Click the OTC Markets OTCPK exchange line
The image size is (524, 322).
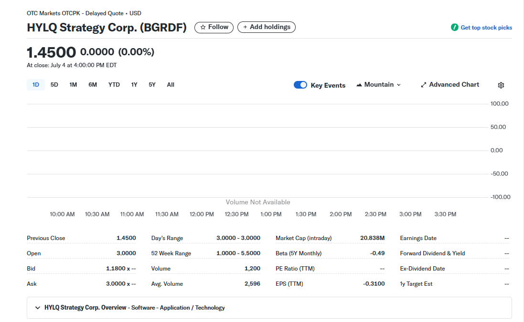tap(84, 13)
